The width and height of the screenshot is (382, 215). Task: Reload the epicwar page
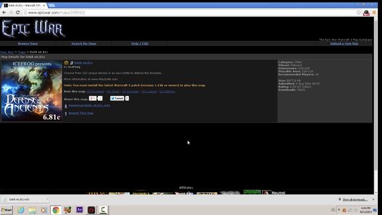click(18, 13)
